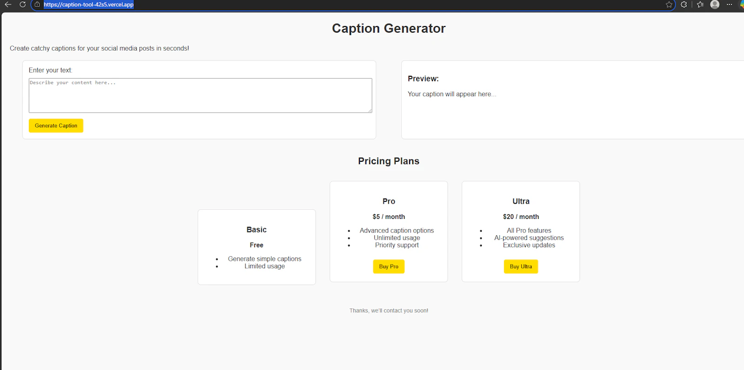Click 'Your caption will appear here' placeholder
Screen dimensions: 744x370
tap(452, 94)
